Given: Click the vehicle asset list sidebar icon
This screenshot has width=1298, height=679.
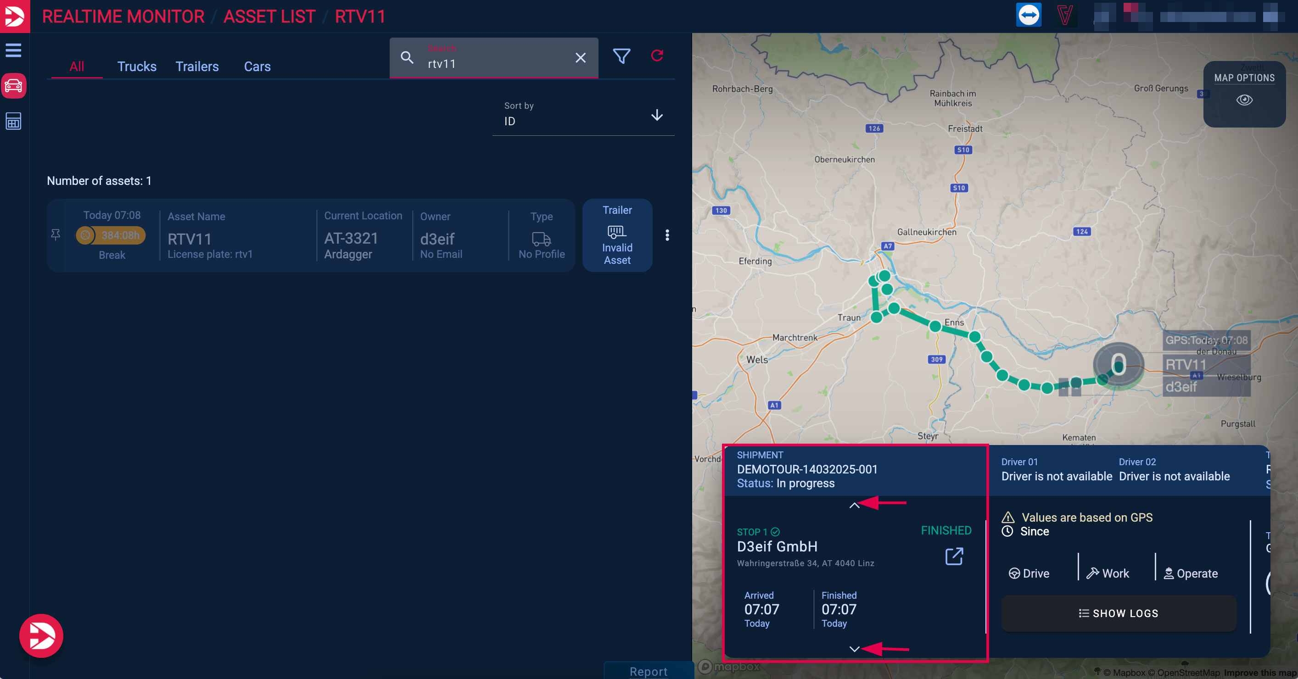Looking at the screenshot, I should tap(14, 86).
